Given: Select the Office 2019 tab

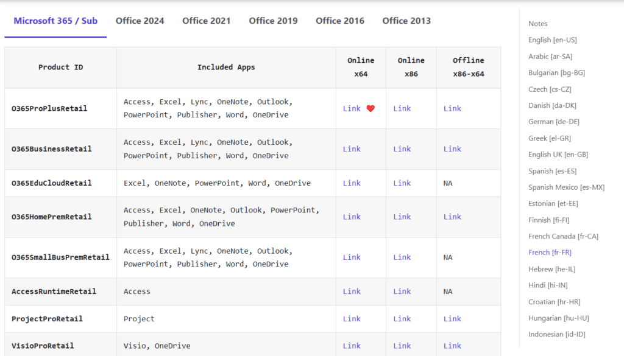Looking at the screenshot, I should [273, 21].
